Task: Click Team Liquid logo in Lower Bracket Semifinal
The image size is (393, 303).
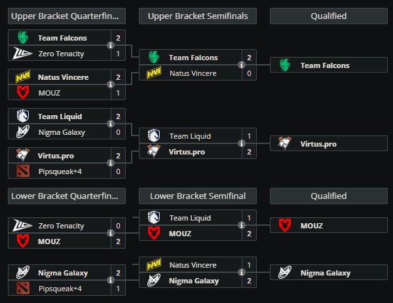Action: pyautogui.click(x=153, y=217)
